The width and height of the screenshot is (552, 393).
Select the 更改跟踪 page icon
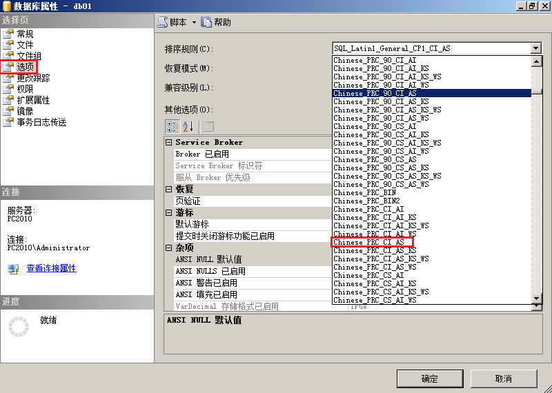point(8,78)
